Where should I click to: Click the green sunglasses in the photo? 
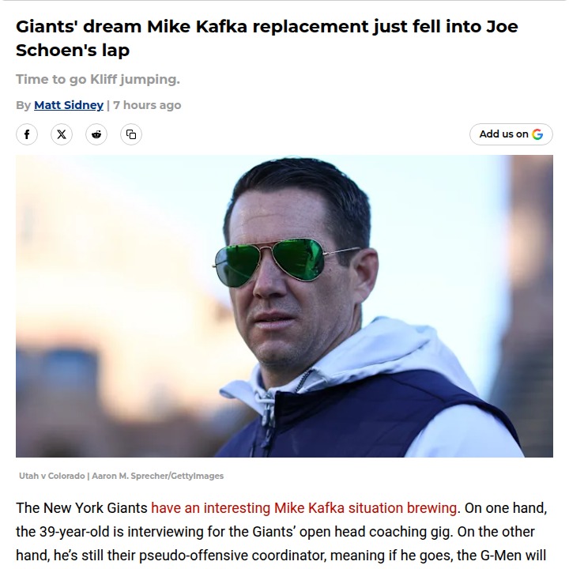(x=269, y=262)
